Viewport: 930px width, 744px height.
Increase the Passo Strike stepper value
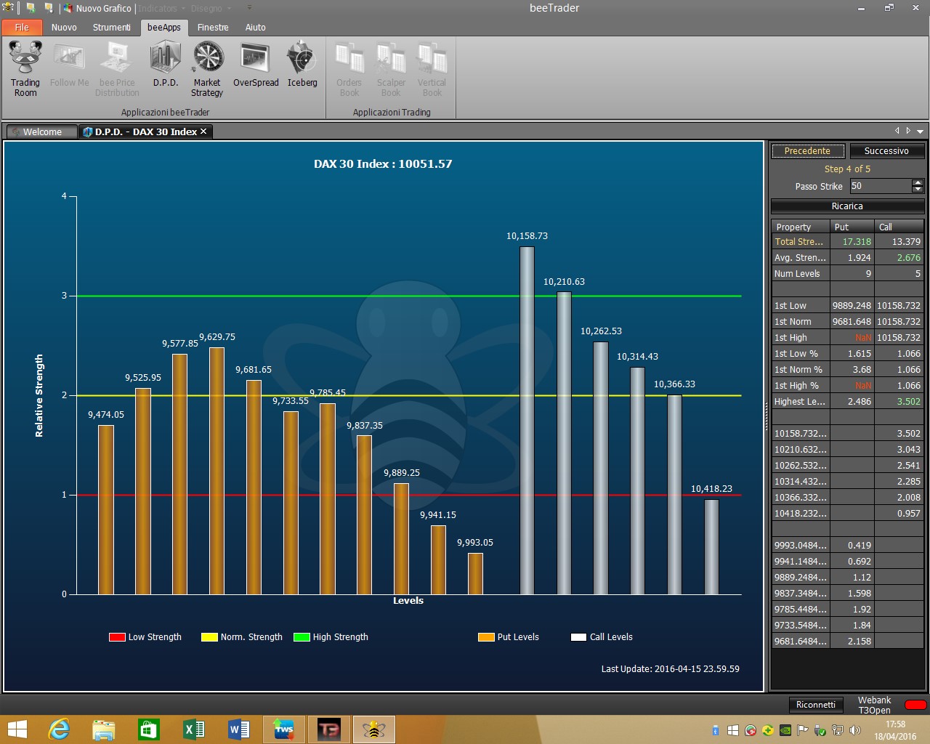pos(918,182)
